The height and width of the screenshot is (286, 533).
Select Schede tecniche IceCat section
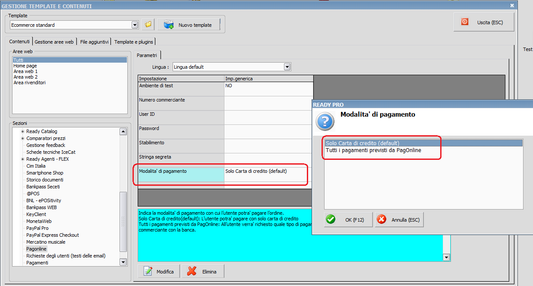pos(51,152)
